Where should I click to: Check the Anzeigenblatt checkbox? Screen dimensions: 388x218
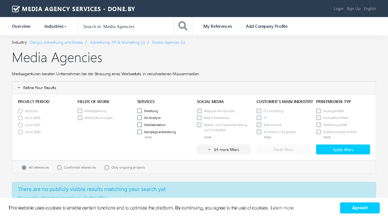tap(318, 111)
